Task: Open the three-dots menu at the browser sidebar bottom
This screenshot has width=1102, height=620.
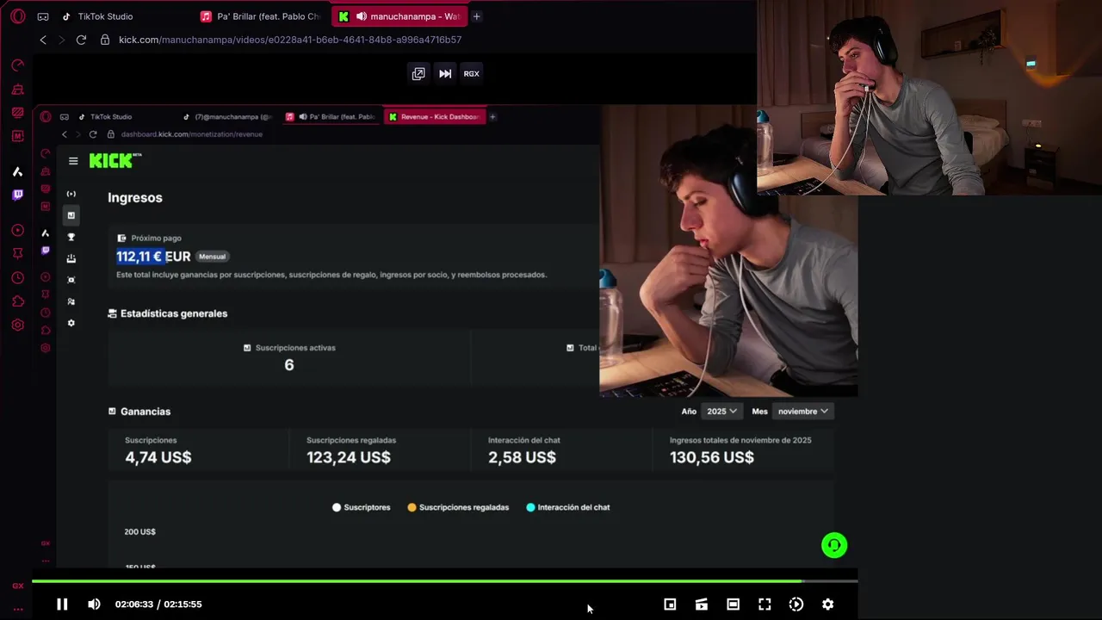Action: coord(17,609)
